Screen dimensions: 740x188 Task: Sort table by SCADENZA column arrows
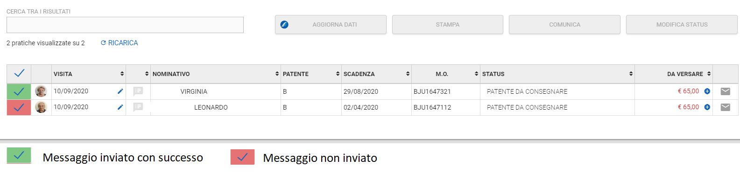[x=408, y=74]
